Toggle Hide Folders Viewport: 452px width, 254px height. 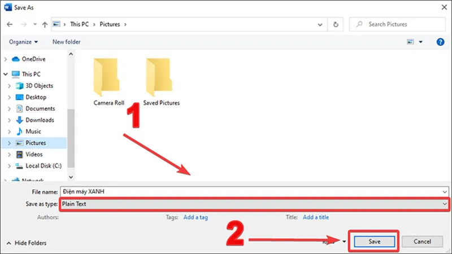(x=27, y=243)
